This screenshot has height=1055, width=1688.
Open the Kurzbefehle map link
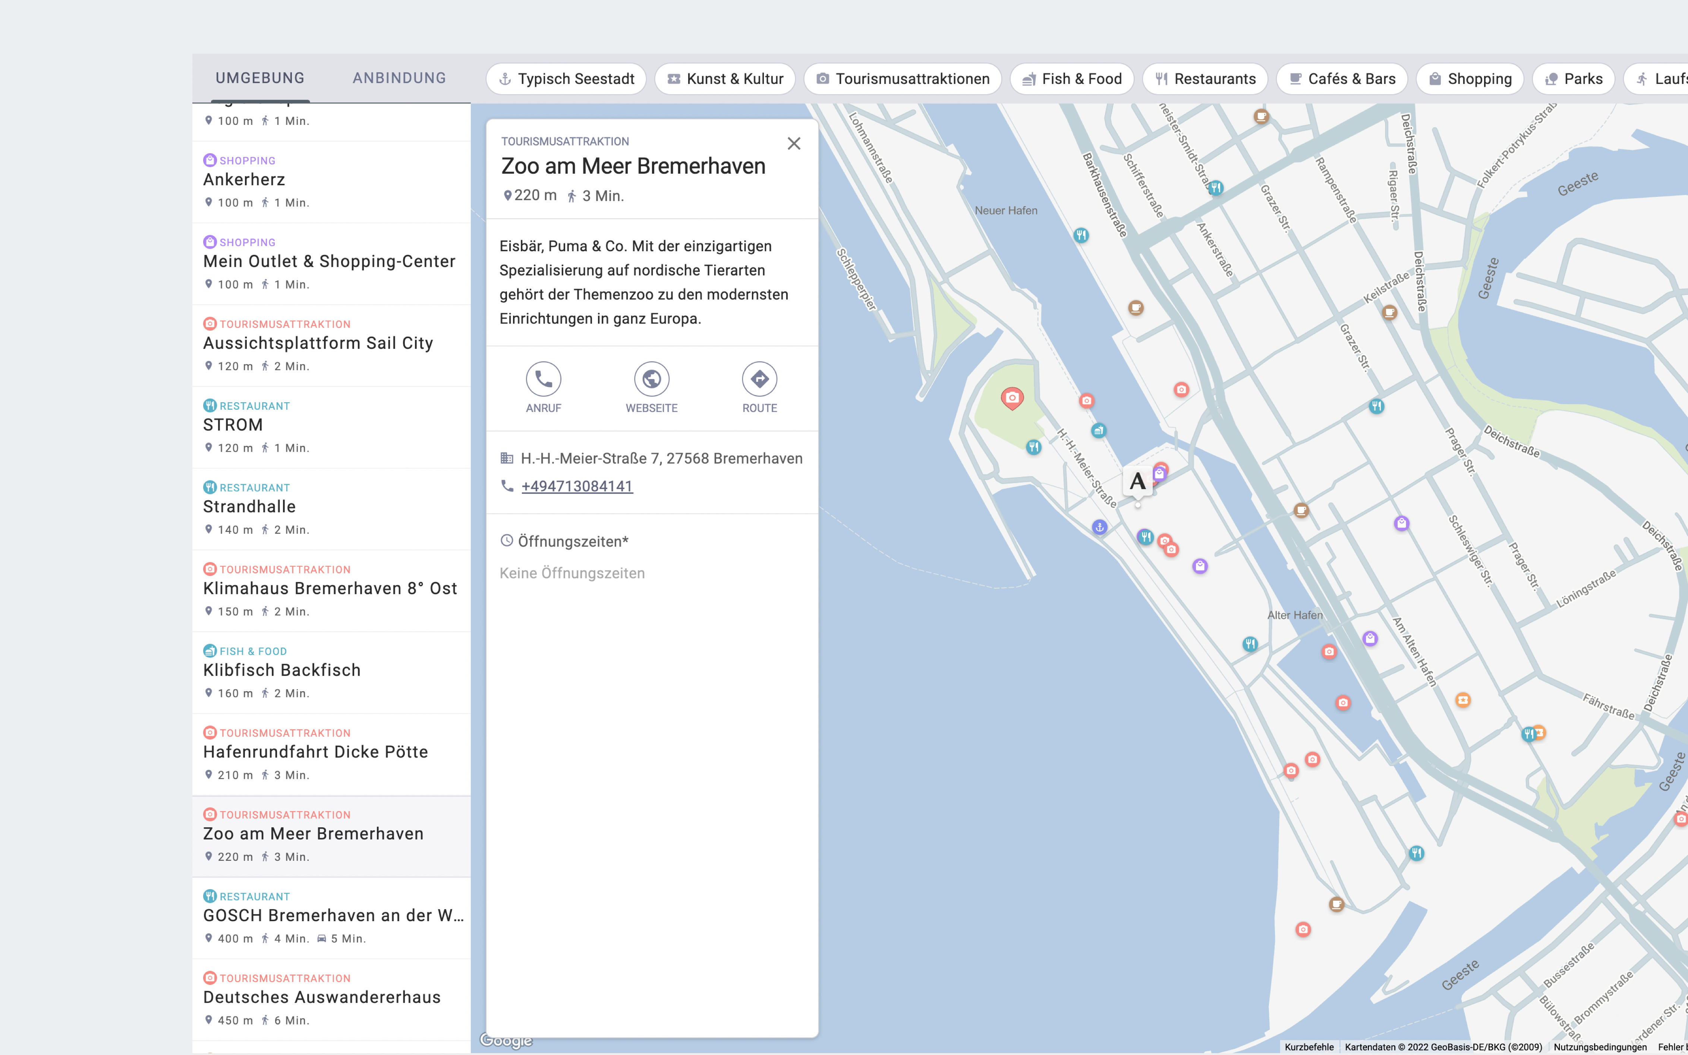1309,1047
